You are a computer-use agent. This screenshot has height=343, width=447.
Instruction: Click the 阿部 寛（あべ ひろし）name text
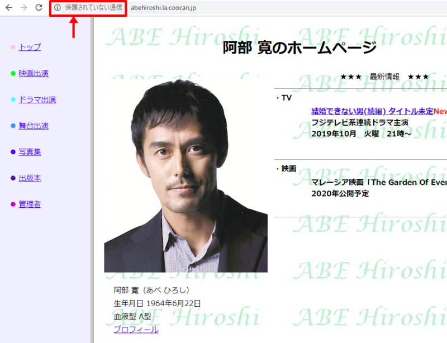(x=151, y=290)
